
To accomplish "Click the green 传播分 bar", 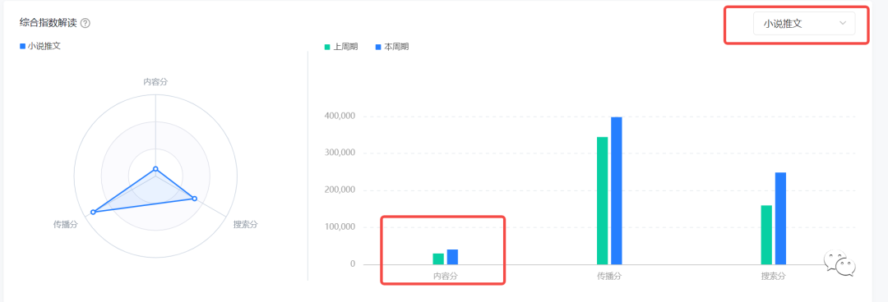I will coord(602,201).
